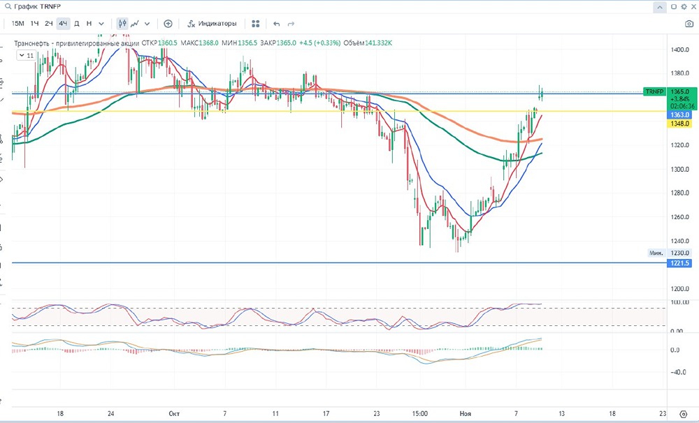The image size is (699, 423).
Task: Switch to the daily Д timeframe
Action: coord(77,23)
